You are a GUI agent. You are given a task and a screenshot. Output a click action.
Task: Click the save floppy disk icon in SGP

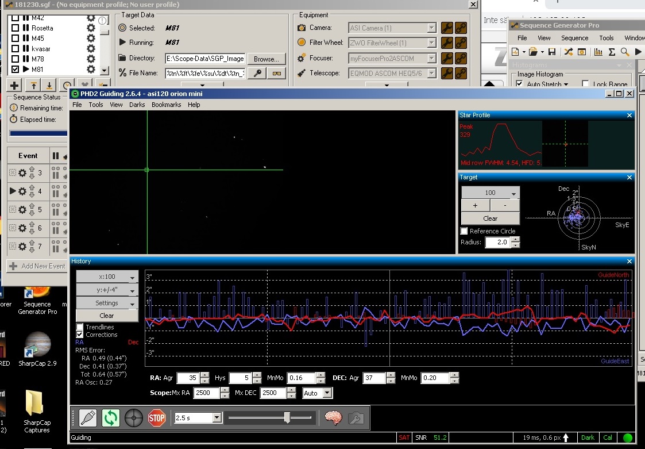(552, 52)
